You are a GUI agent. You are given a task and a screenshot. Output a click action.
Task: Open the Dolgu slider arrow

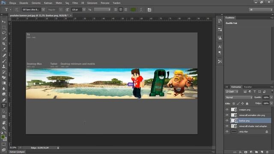pyautogui.click(x=271, y=104)
